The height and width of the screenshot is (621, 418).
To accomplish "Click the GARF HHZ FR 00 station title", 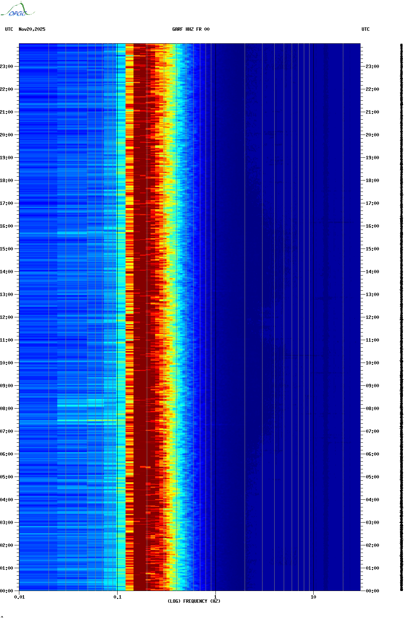I will point(190,29).
